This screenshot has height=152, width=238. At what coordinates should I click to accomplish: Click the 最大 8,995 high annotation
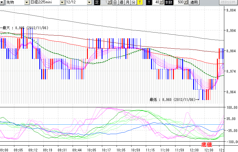(24, 28)
